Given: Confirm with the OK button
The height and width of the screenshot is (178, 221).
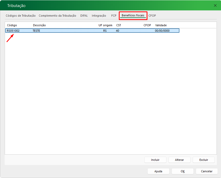Looking at the screenshot, I should 183,171.
